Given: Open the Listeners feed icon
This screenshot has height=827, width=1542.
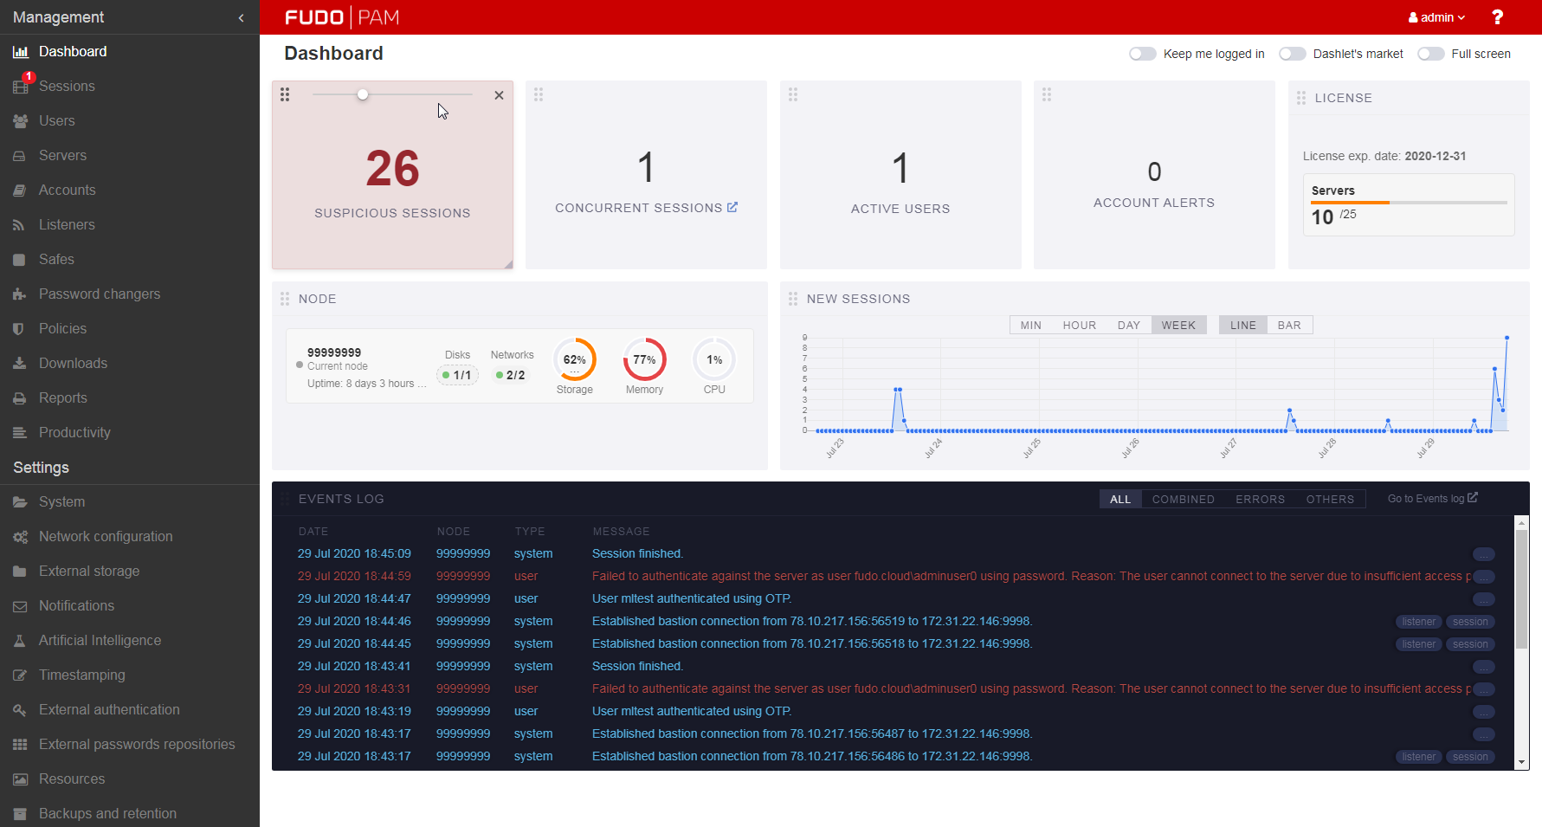Looking at the screenshot, I should (19, 225).
